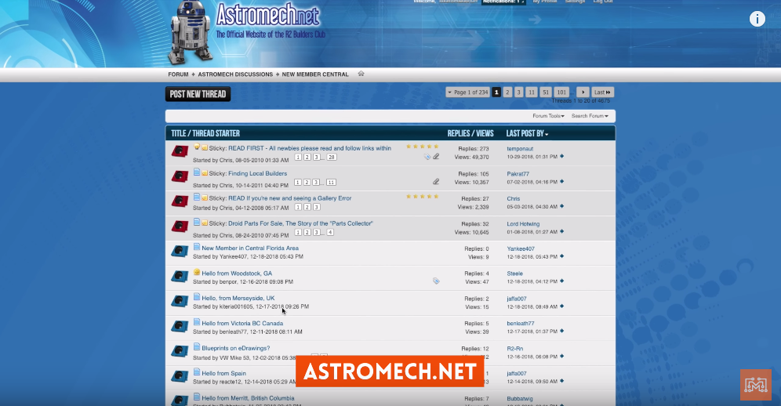Open Blueprints on eDrawings? thread

pyautogui.click(x=235, y=348)
